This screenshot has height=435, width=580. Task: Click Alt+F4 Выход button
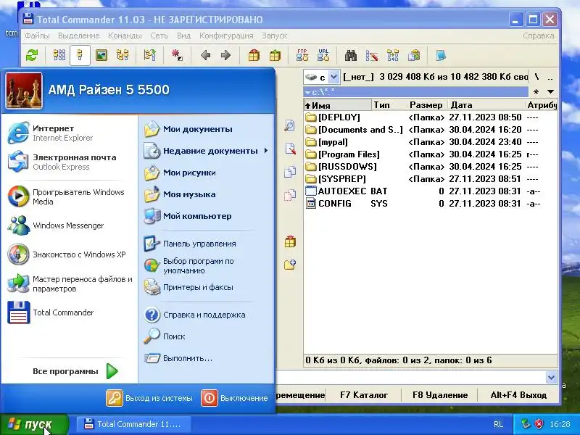point(518,395)
